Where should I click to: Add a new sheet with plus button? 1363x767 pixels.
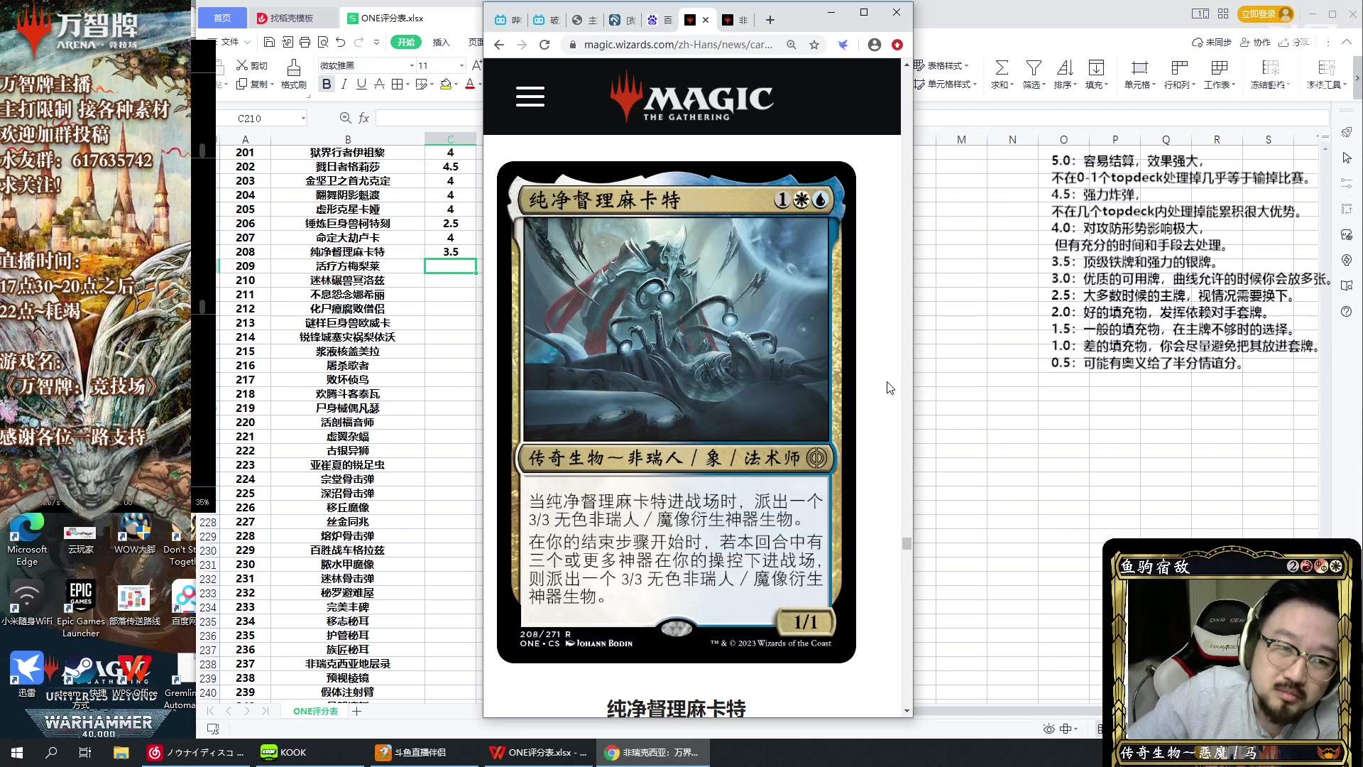click(357, 711)
